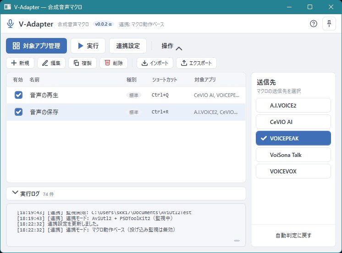Click the 連携: マクロ動作ベース status text

coord(141,24)
